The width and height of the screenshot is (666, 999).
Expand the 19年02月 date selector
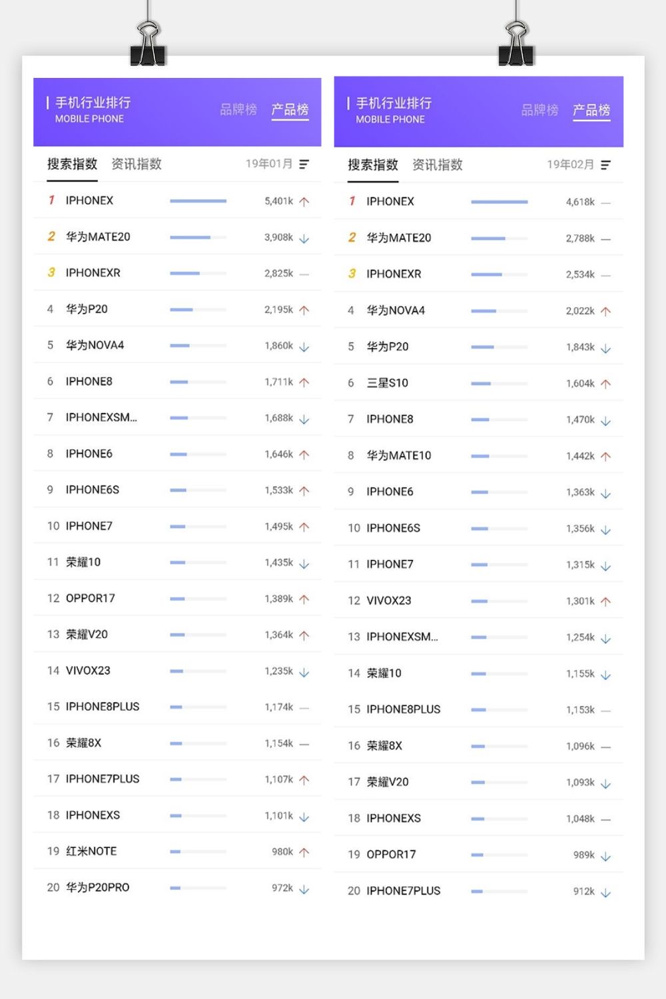pos(570,165)
